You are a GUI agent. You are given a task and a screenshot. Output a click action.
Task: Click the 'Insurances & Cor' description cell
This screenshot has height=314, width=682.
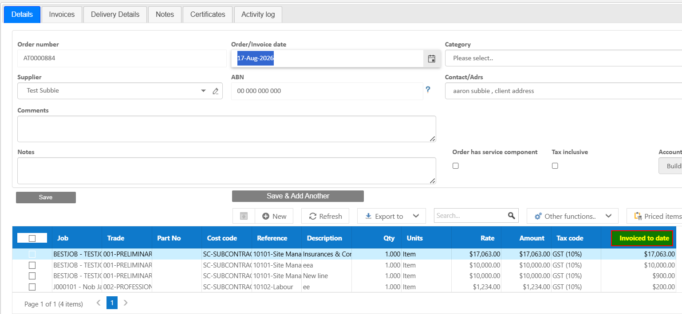coord(327,254)
